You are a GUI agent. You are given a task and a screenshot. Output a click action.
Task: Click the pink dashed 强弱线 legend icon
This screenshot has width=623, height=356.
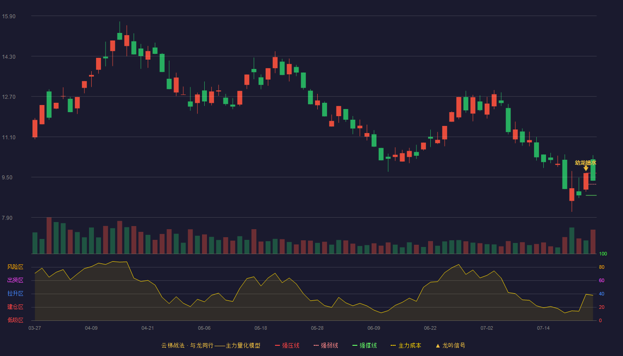[316, 346]
